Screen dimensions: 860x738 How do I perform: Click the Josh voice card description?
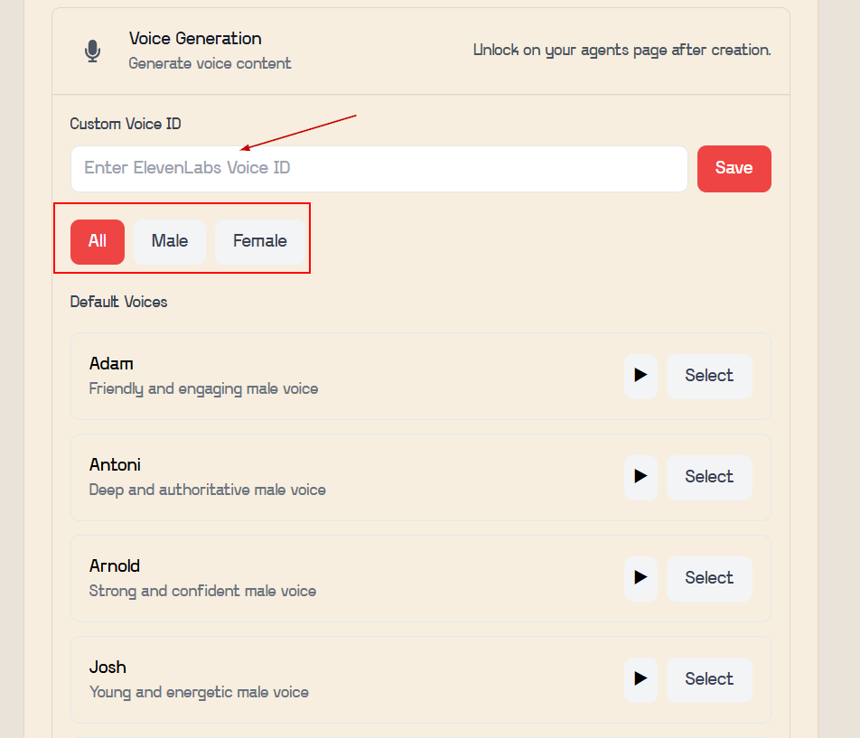pyautogui.click(x=199, y=693)
